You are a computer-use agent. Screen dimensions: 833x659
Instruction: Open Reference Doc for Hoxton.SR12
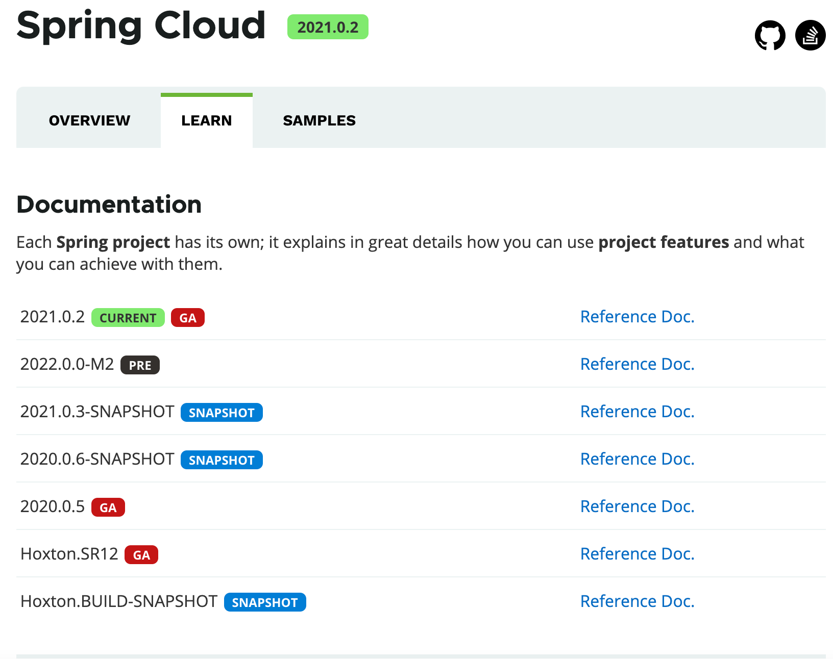pyautogui.click(x=637, y=554)
